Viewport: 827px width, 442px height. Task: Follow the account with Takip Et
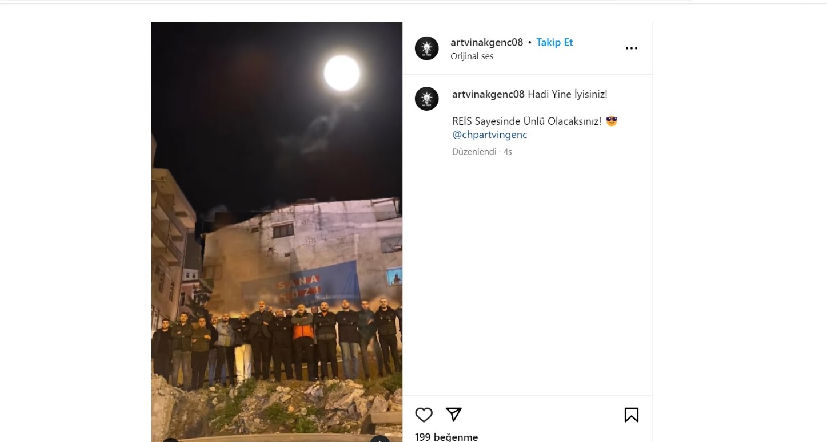pyautogui.click(x=554, y=42)
